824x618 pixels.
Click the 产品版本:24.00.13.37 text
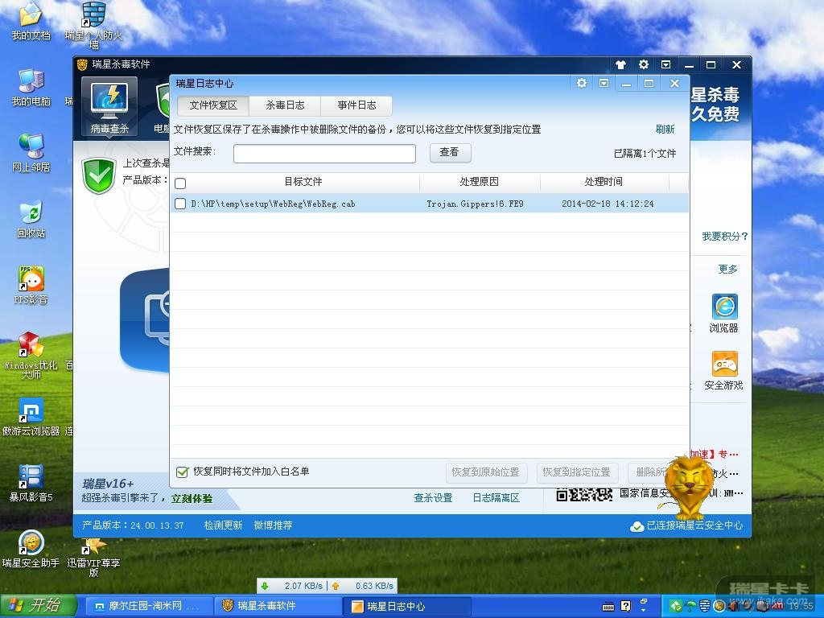[133, 525]
